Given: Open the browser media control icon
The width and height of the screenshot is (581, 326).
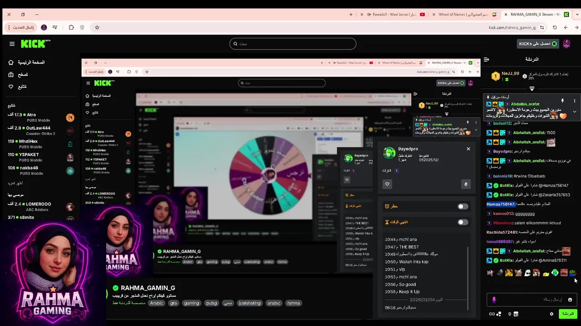Looking at the screenshot, I should coord(55,28).
